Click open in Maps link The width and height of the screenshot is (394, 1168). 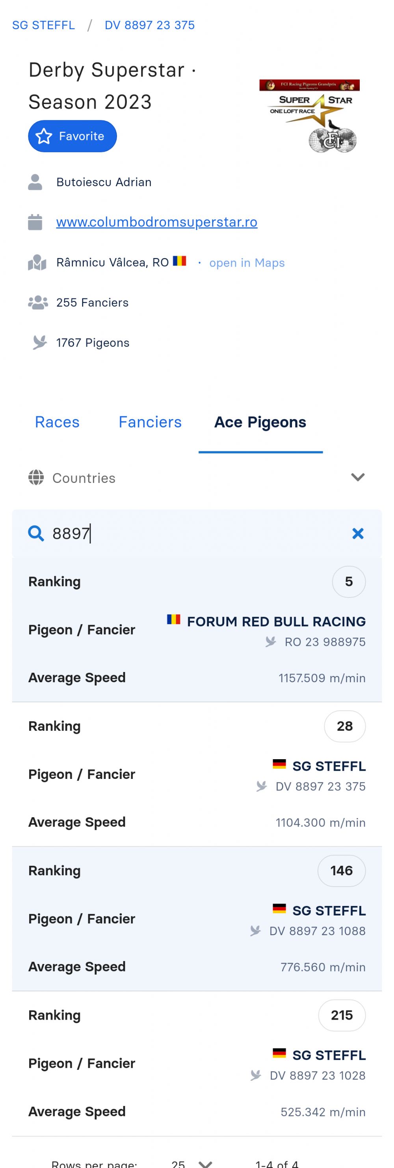tap(247, 263)
